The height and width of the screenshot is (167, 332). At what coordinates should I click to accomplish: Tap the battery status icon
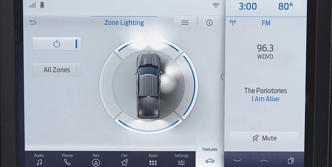click(42, 5)
